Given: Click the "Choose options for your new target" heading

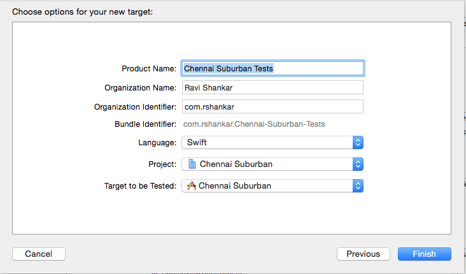Looking at the screenshot, I should (82, 12).
